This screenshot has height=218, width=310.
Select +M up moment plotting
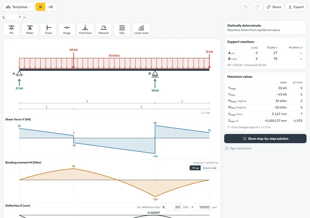(x=195, y=168)
